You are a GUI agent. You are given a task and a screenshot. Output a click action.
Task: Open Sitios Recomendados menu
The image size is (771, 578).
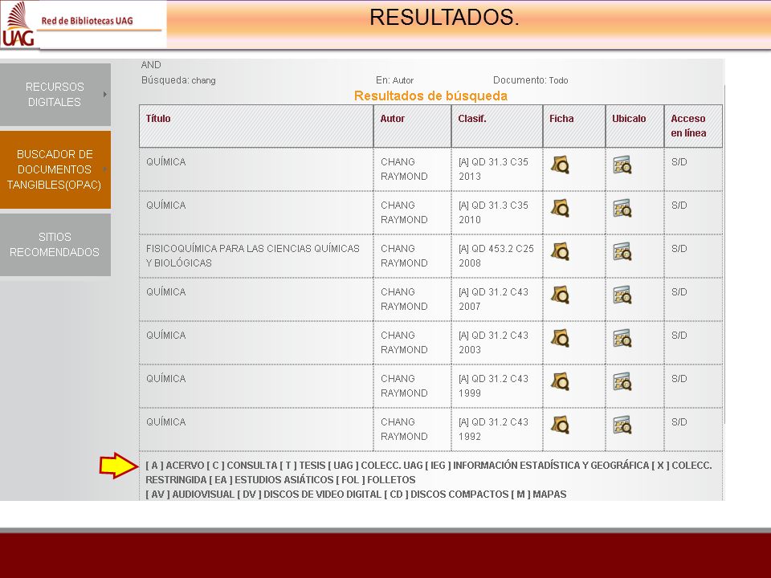[x=55, y=244]
